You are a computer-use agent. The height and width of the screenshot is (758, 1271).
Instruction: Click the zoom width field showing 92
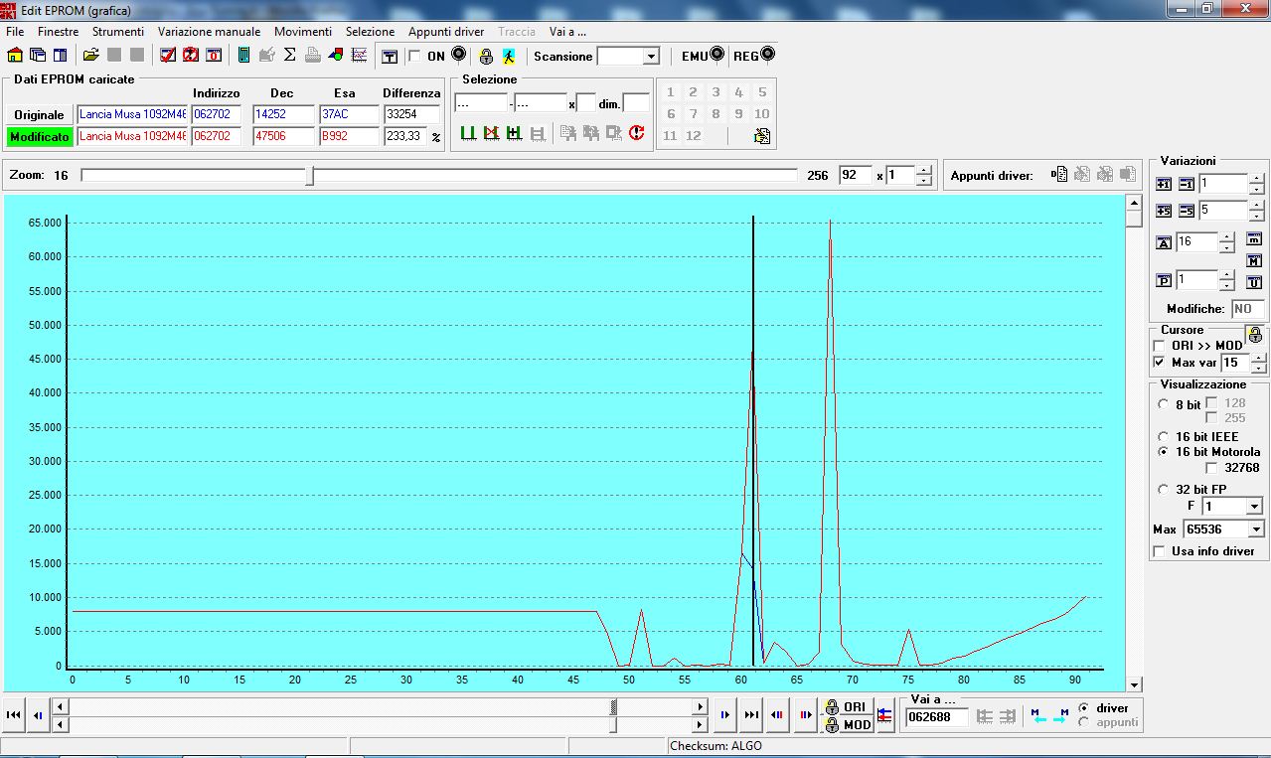pos(855,175)
